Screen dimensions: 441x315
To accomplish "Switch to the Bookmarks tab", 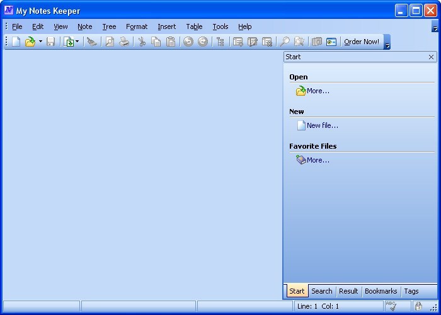I will click(x=381, y=291).
